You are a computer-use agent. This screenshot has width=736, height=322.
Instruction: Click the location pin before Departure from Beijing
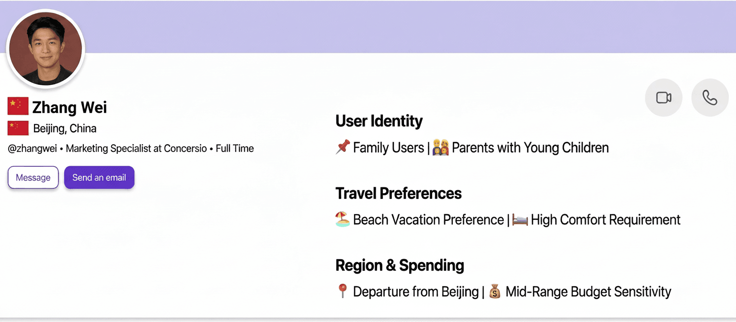tap(342, 291)
